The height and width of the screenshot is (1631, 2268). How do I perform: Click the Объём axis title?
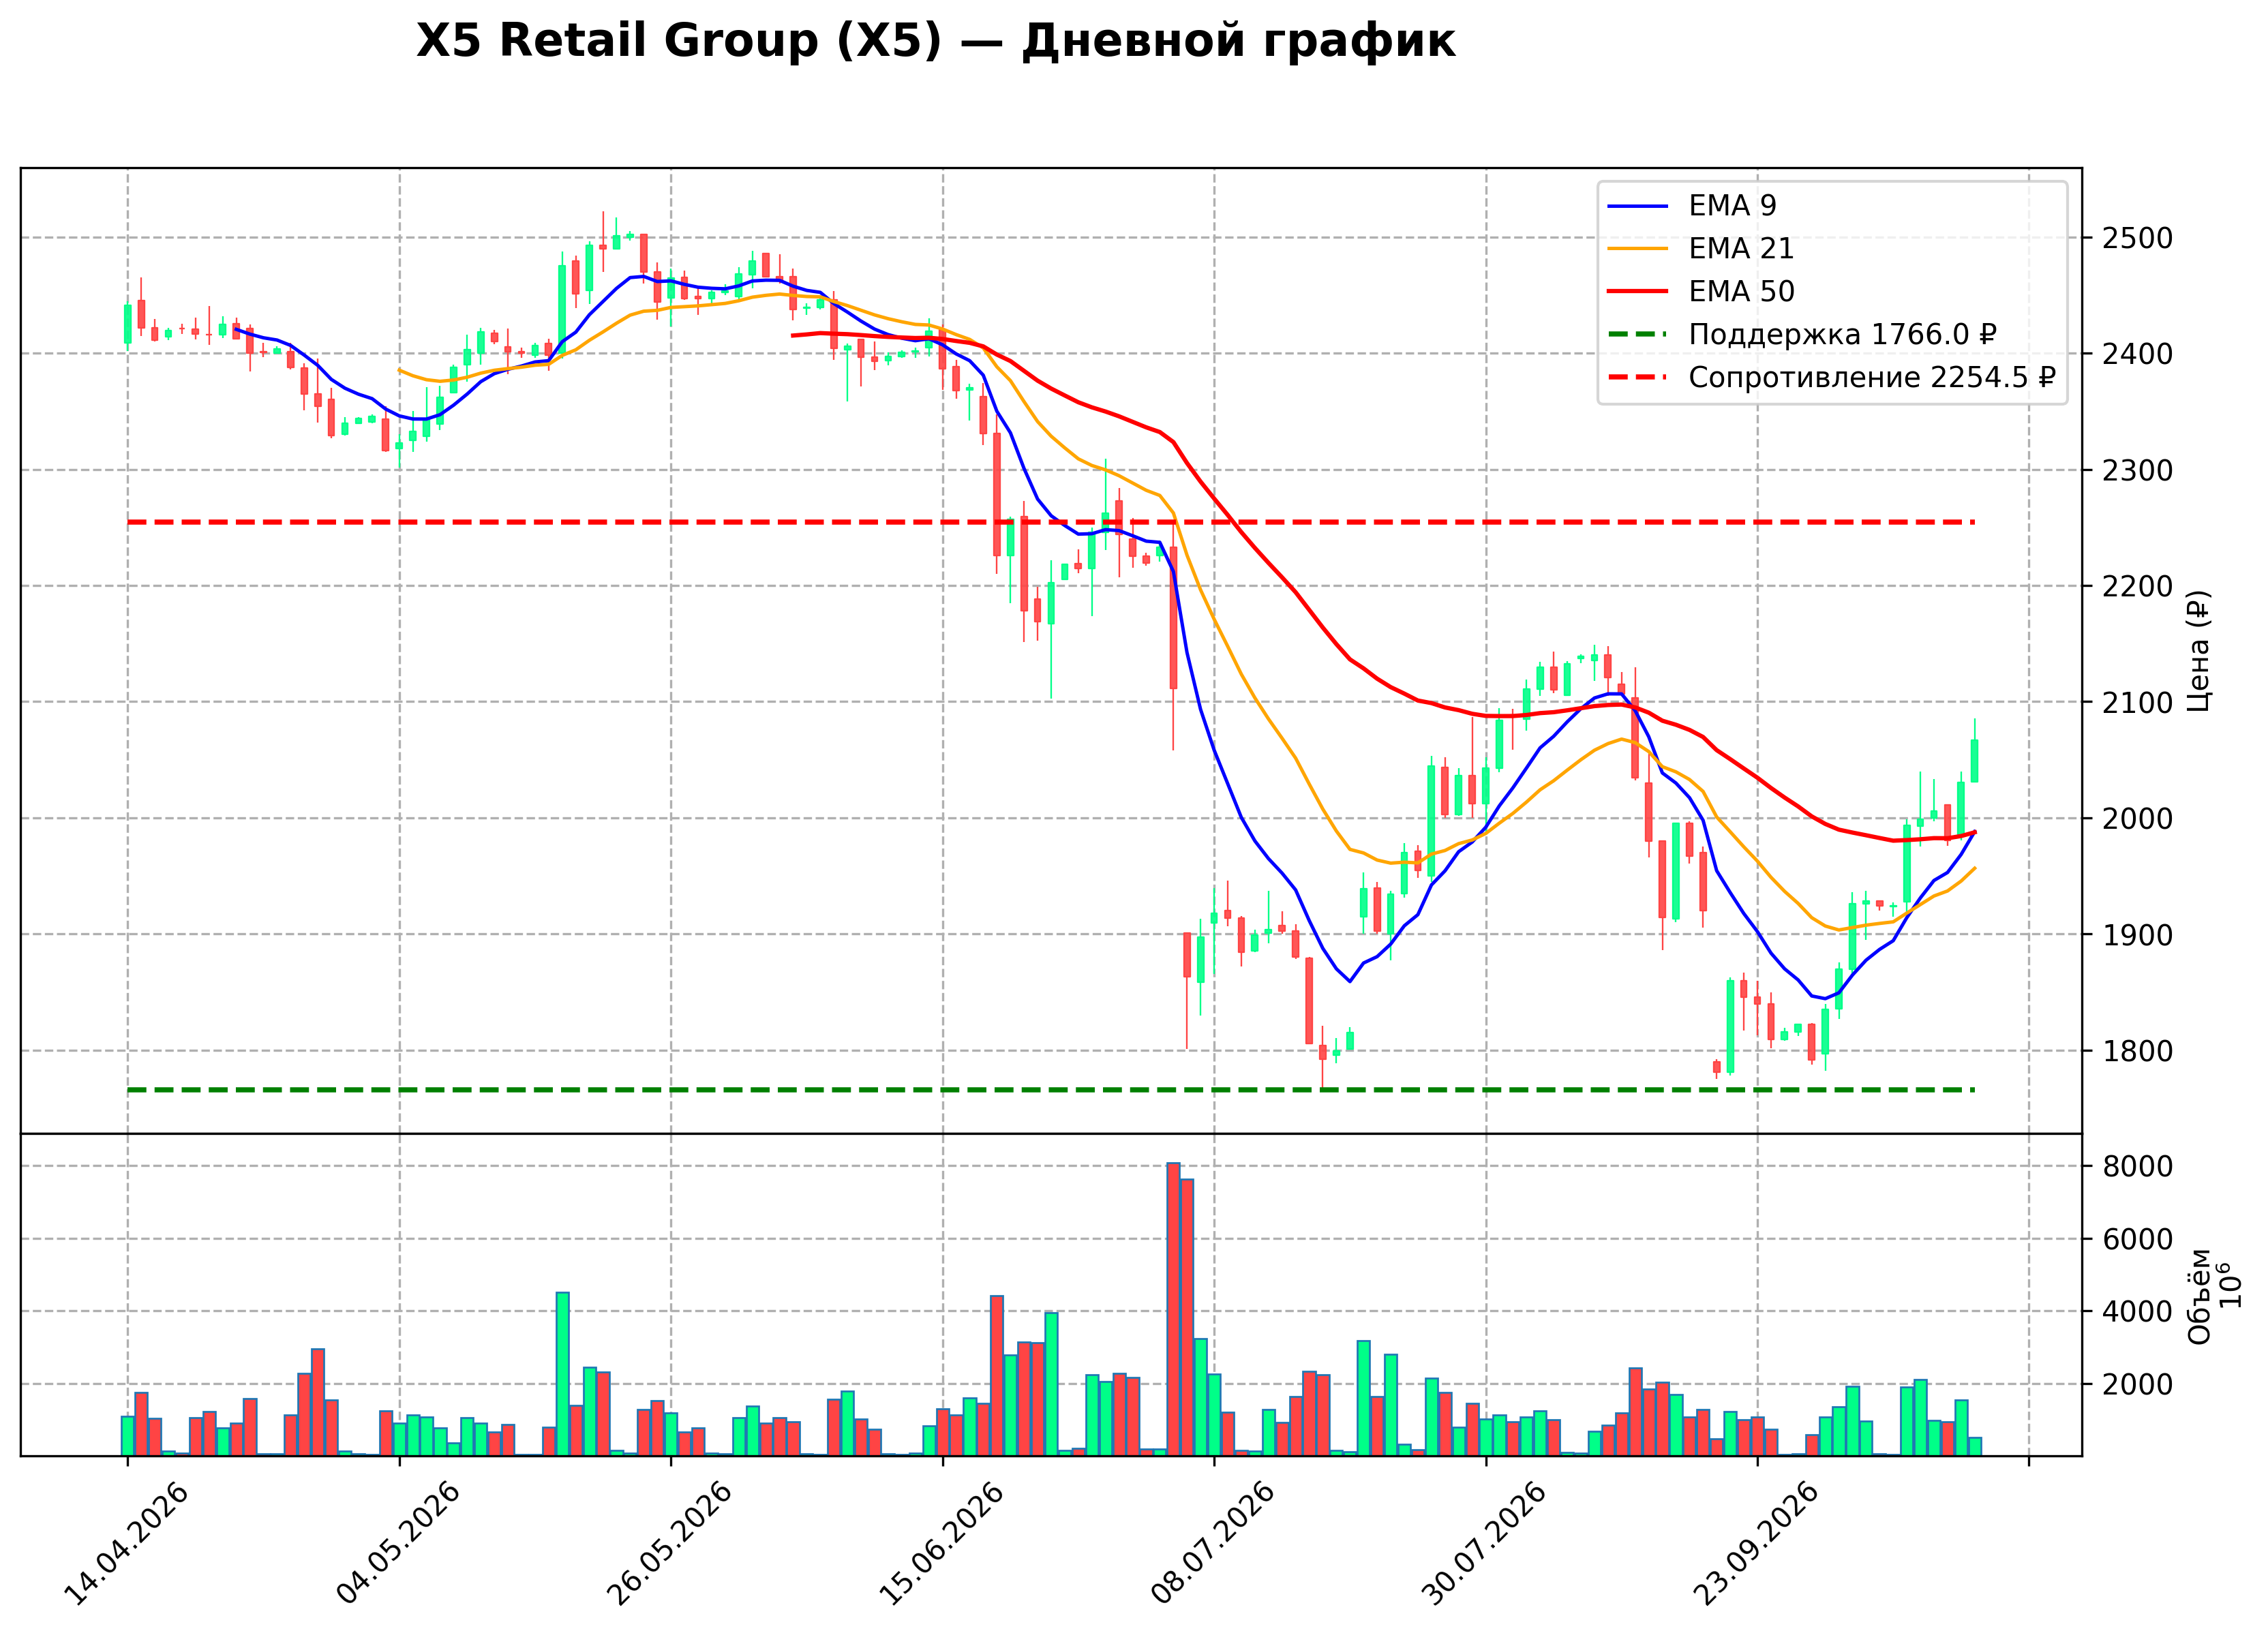(2199, 1295)
